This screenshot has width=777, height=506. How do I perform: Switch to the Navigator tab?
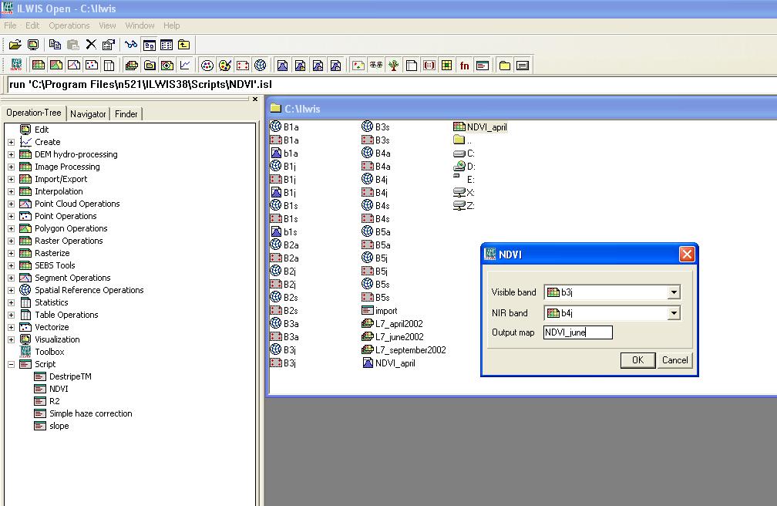pos(88,114)
